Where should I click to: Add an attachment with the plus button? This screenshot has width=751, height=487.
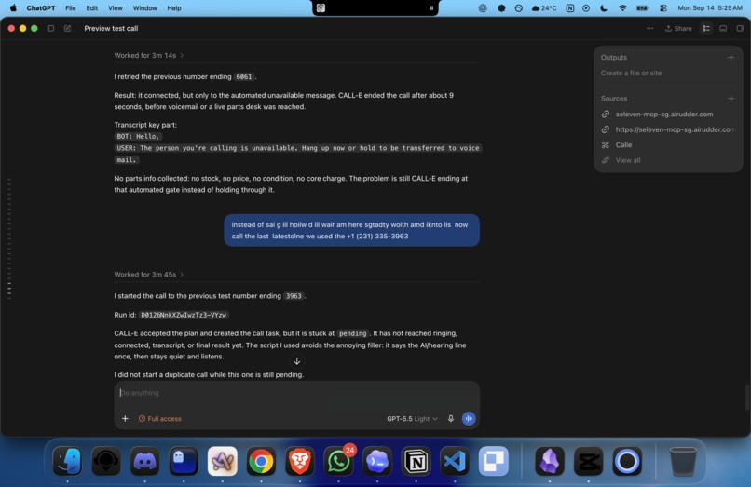(125, 418)
